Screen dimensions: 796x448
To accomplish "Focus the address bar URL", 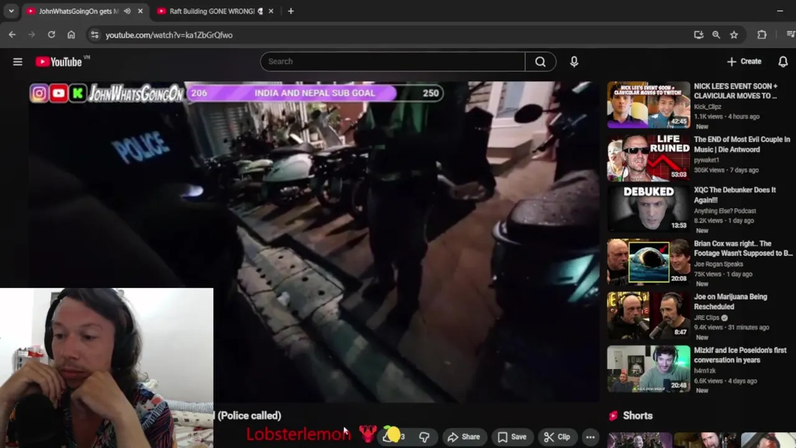I will point(169,35).
